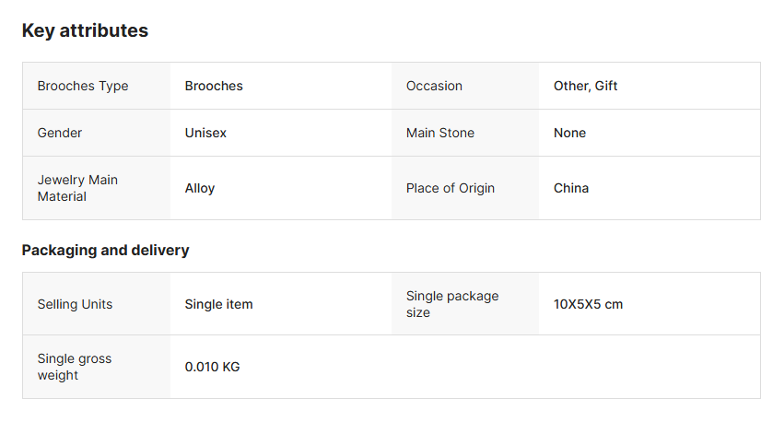Click the Unisex value
The image size is (773, 422).
click(x=205, y=133)
